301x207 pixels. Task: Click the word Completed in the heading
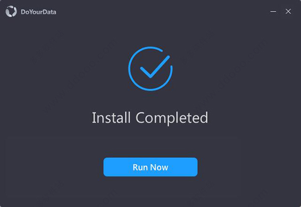(x=172, y=118)
